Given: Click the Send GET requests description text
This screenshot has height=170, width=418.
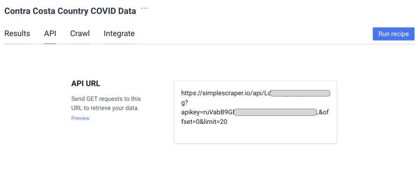Looking at the screenshot, I should [x=106, y=99].
